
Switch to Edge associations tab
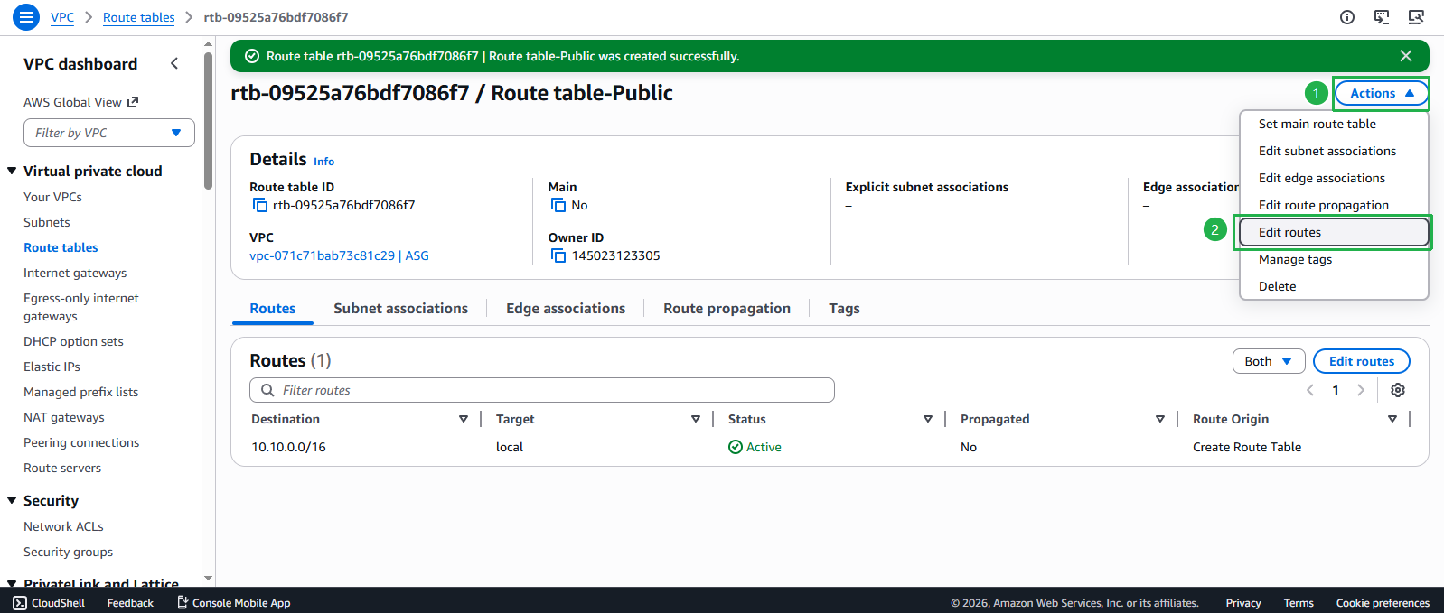tap(566, 308)
